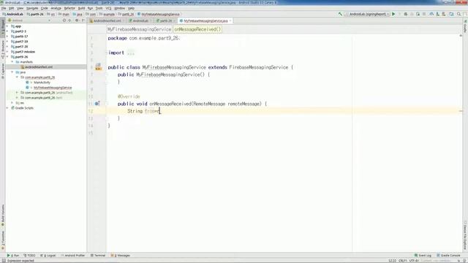468x263 pixels.
Task: Expand the part6-17 module
Action: (x=7, y=37)
